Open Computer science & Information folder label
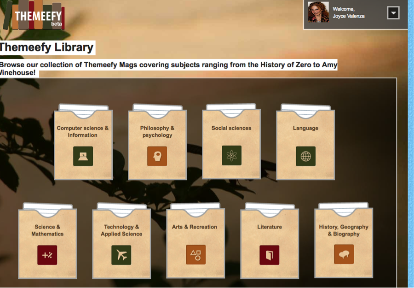414x288 pixels. (x=83, y=131)
